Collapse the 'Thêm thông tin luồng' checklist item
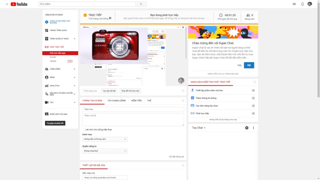Screen dimensions: 320x180 tap(253, 98)
